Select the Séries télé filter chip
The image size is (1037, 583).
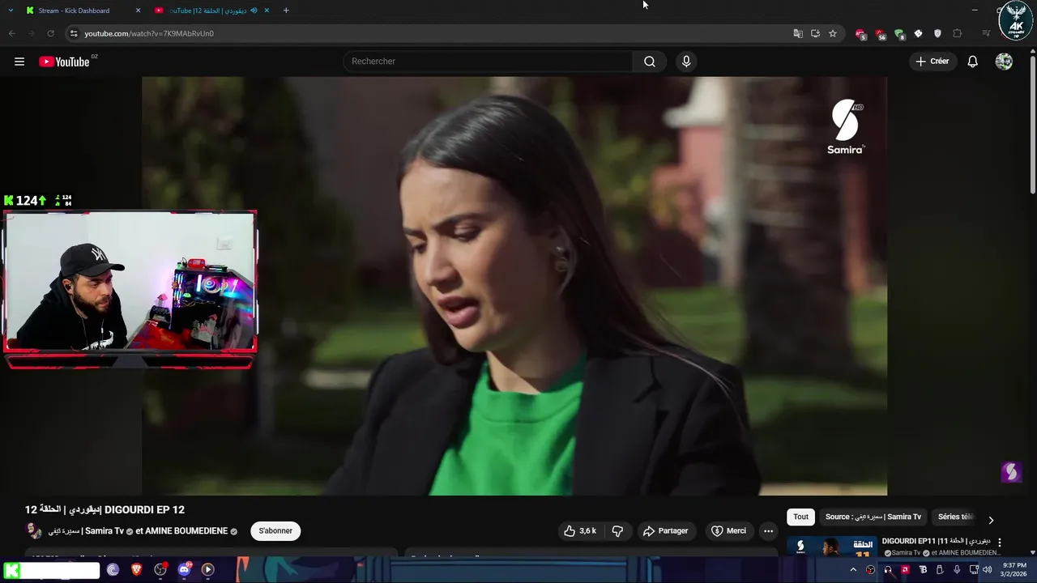(956, 517)
